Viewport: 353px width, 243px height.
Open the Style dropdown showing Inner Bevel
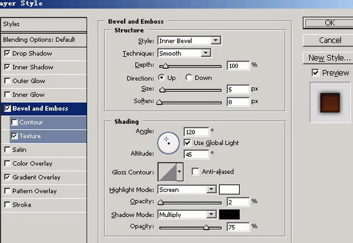[189, 41]
